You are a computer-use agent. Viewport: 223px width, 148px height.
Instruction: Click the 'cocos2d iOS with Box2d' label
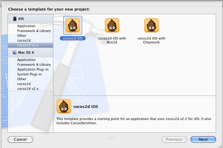112,40
